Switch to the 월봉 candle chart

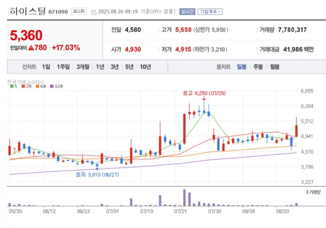pyautogui.click(x=274, y=67)
